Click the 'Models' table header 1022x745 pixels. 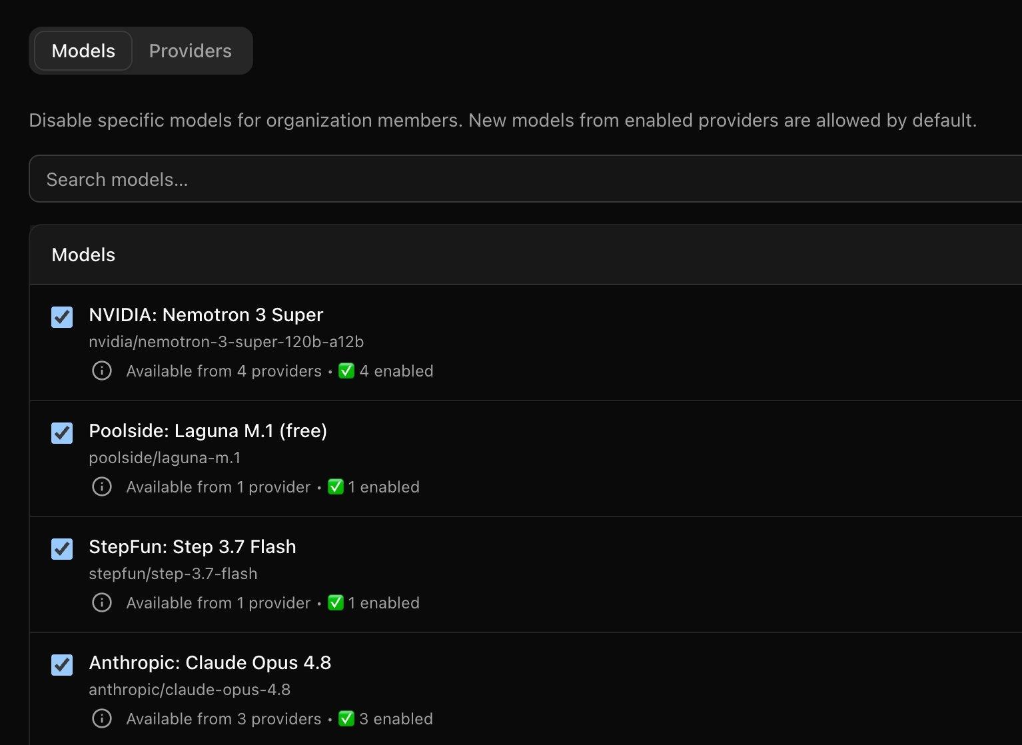point(83,255)
